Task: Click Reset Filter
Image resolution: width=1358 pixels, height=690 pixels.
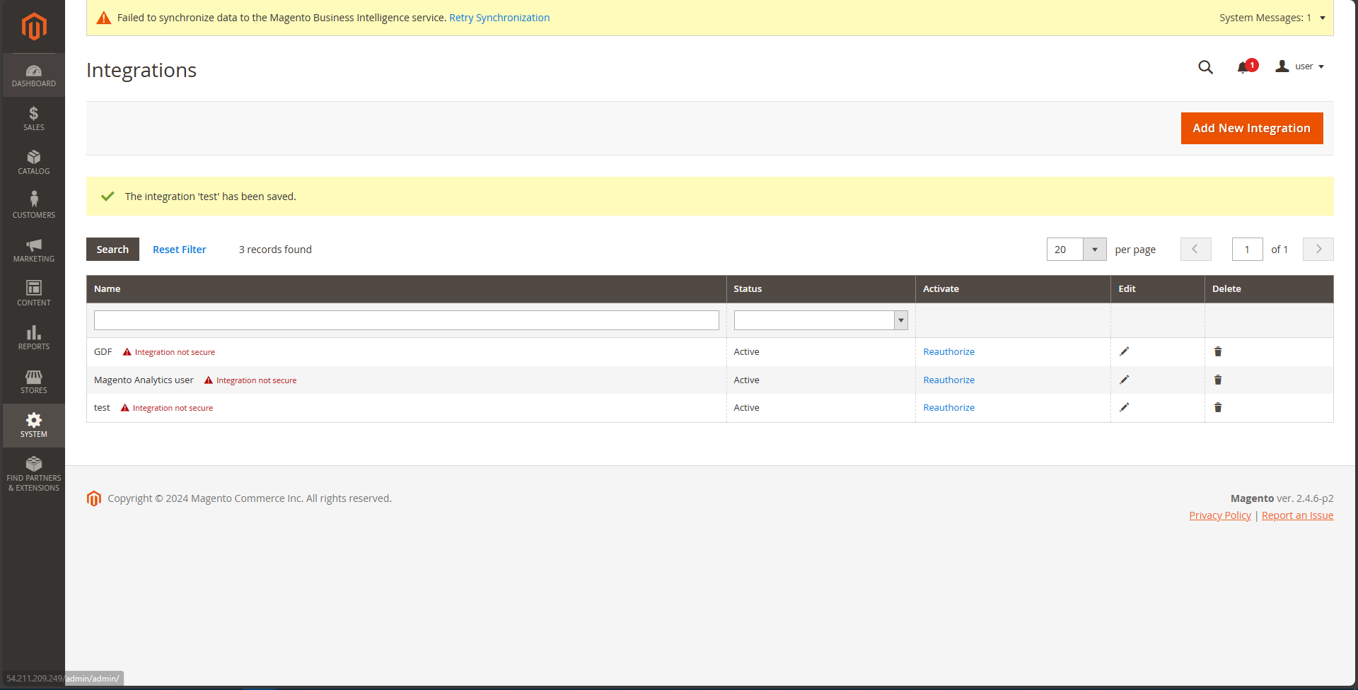Action: tap(180, 250)
